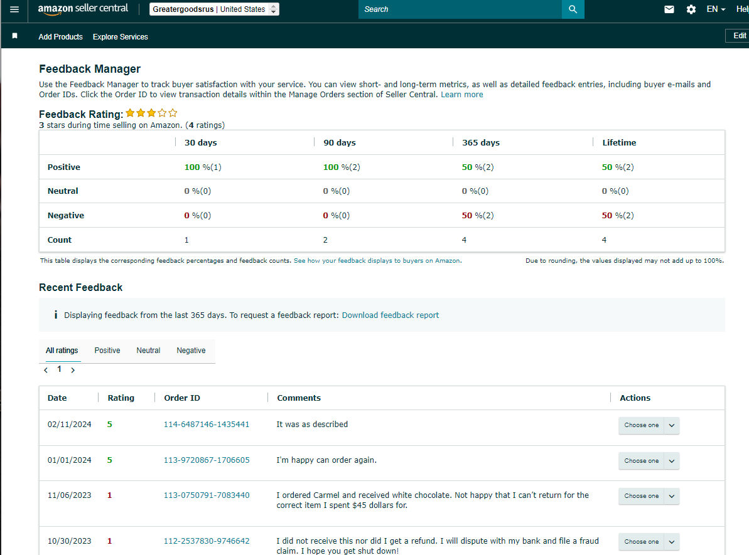Viewport: 749px width, 555px height.
Task: Open 'See how your feedback displays to buyers' link
Action: [x=377, y=260]
